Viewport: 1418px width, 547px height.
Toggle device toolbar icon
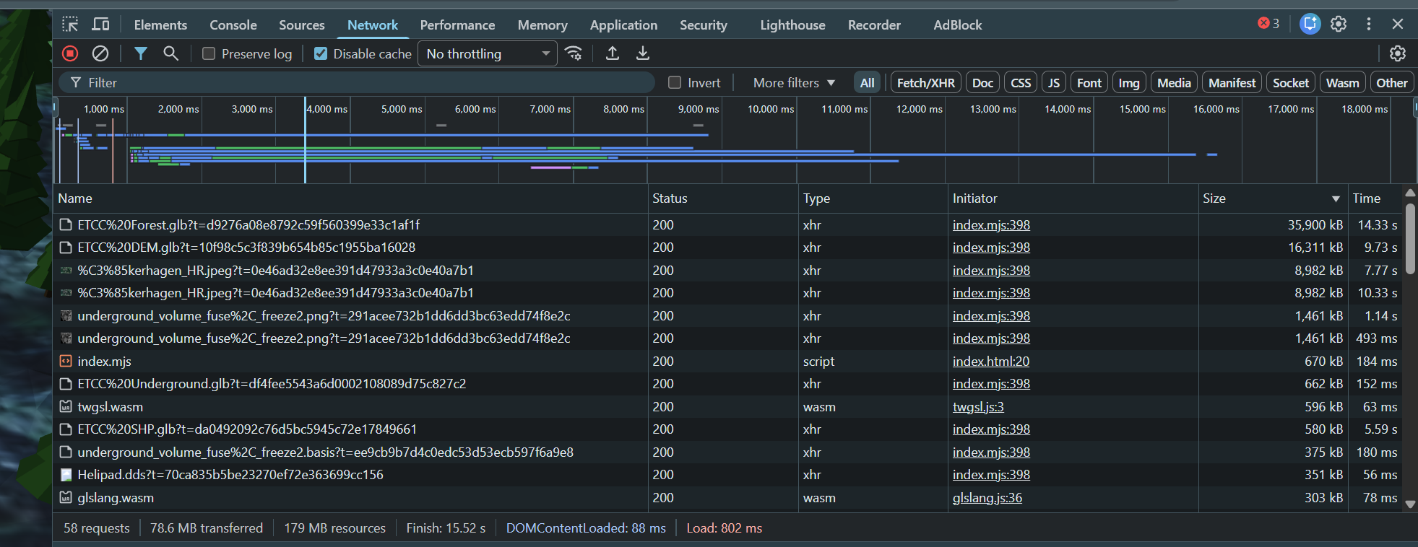100,25
